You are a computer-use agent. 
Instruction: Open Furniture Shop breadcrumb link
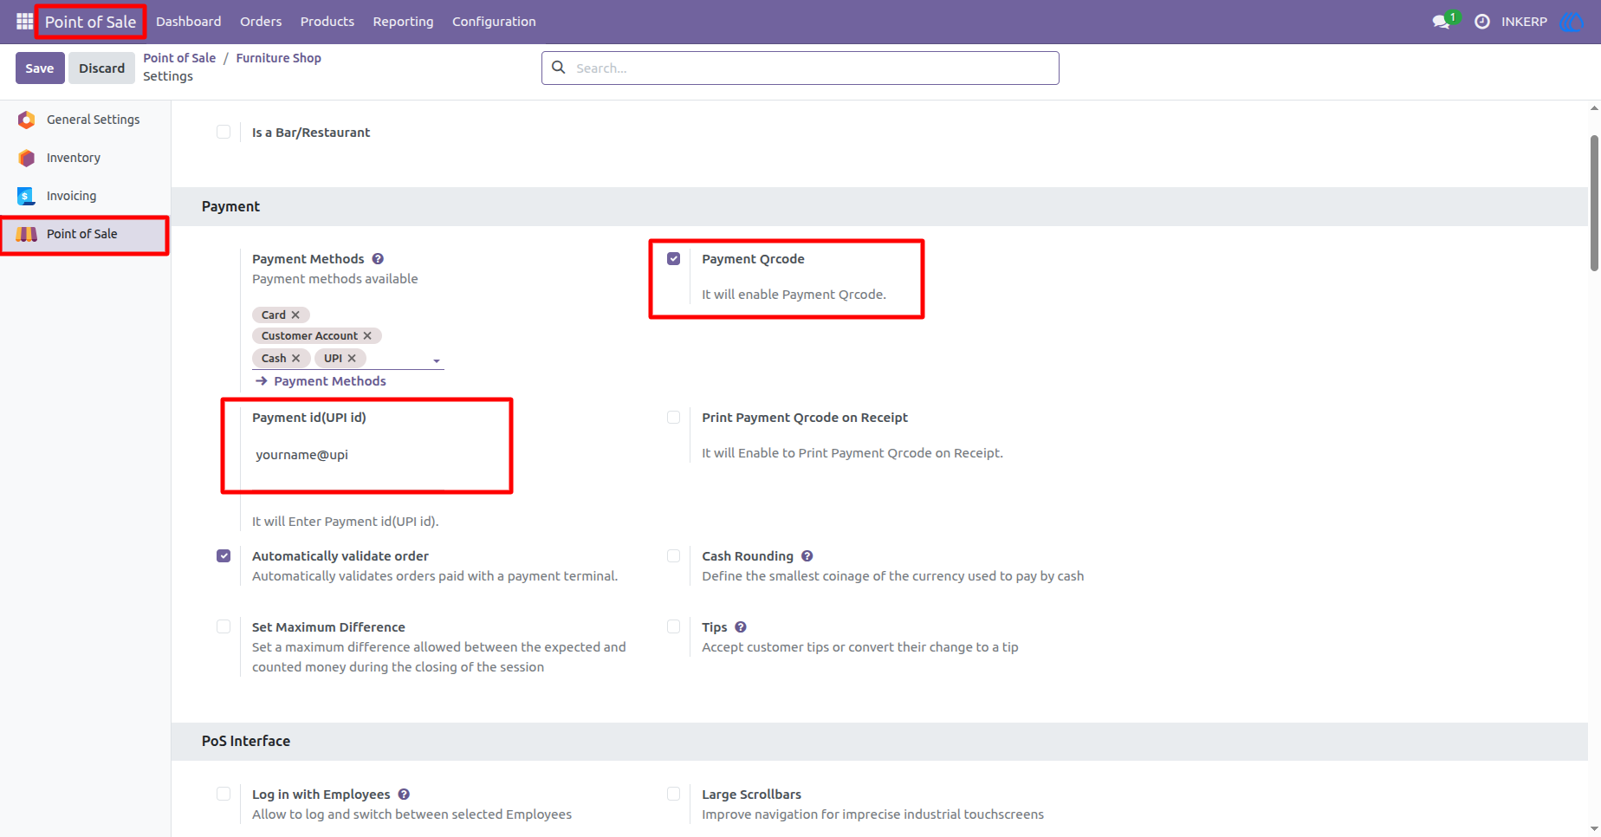278,58
